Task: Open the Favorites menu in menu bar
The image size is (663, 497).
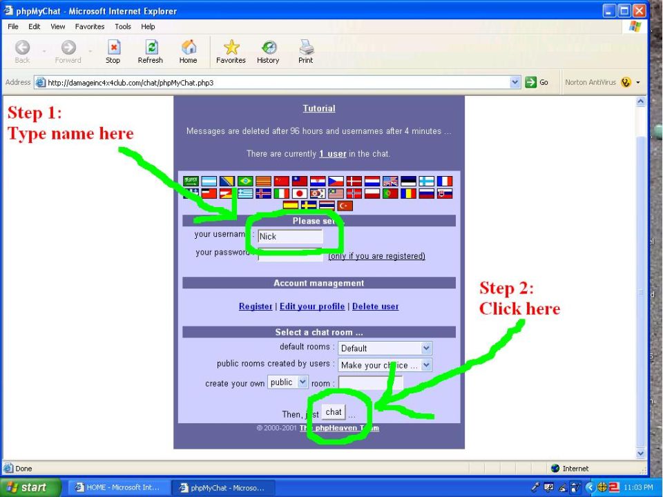Action: point(90,27)
